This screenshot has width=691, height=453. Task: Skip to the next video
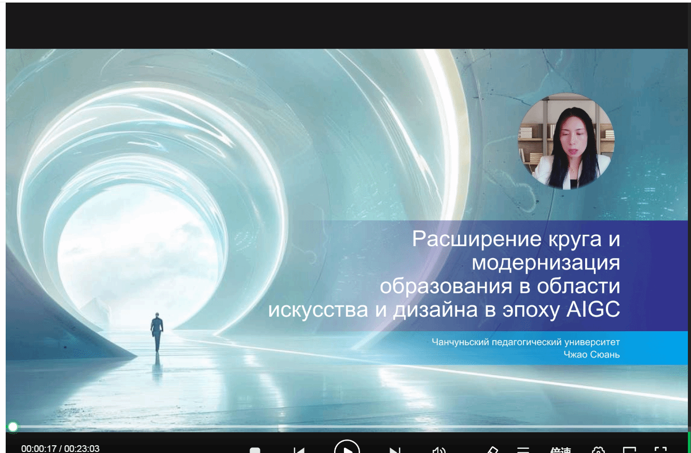click(x=395, y=450)
